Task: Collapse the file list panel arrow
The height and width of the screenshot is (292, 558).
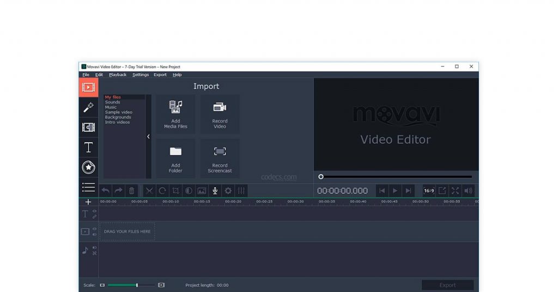Action: [148, 137]
